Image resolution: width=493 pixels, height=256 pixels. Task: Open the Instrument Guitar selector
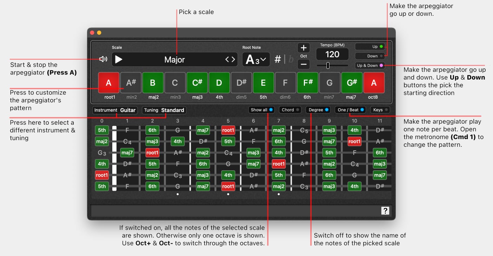point(115,110)
